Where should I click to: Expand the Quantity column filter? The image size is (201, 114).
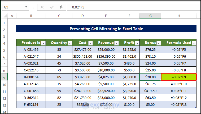70,43
